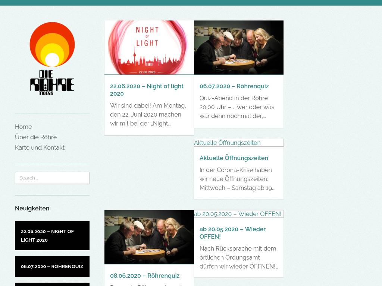Select the '22.06.2020 – NIGHT OF LIGHT 2020' black sidebar button

click(52, 236)
